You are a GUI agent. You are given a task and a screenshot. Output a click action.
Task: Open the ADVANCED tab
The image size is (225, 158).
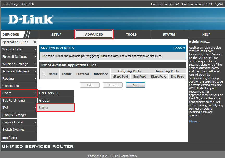(94, 34)
